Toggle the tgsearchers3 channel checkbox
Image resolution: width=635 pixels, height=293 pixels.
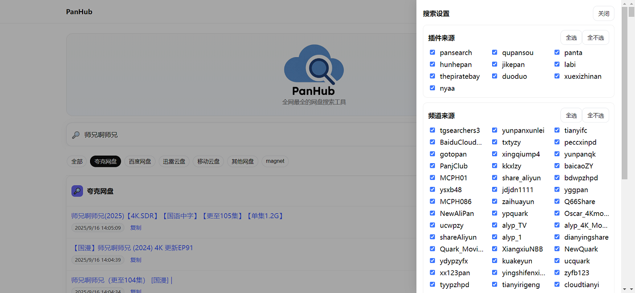(432, 130)
